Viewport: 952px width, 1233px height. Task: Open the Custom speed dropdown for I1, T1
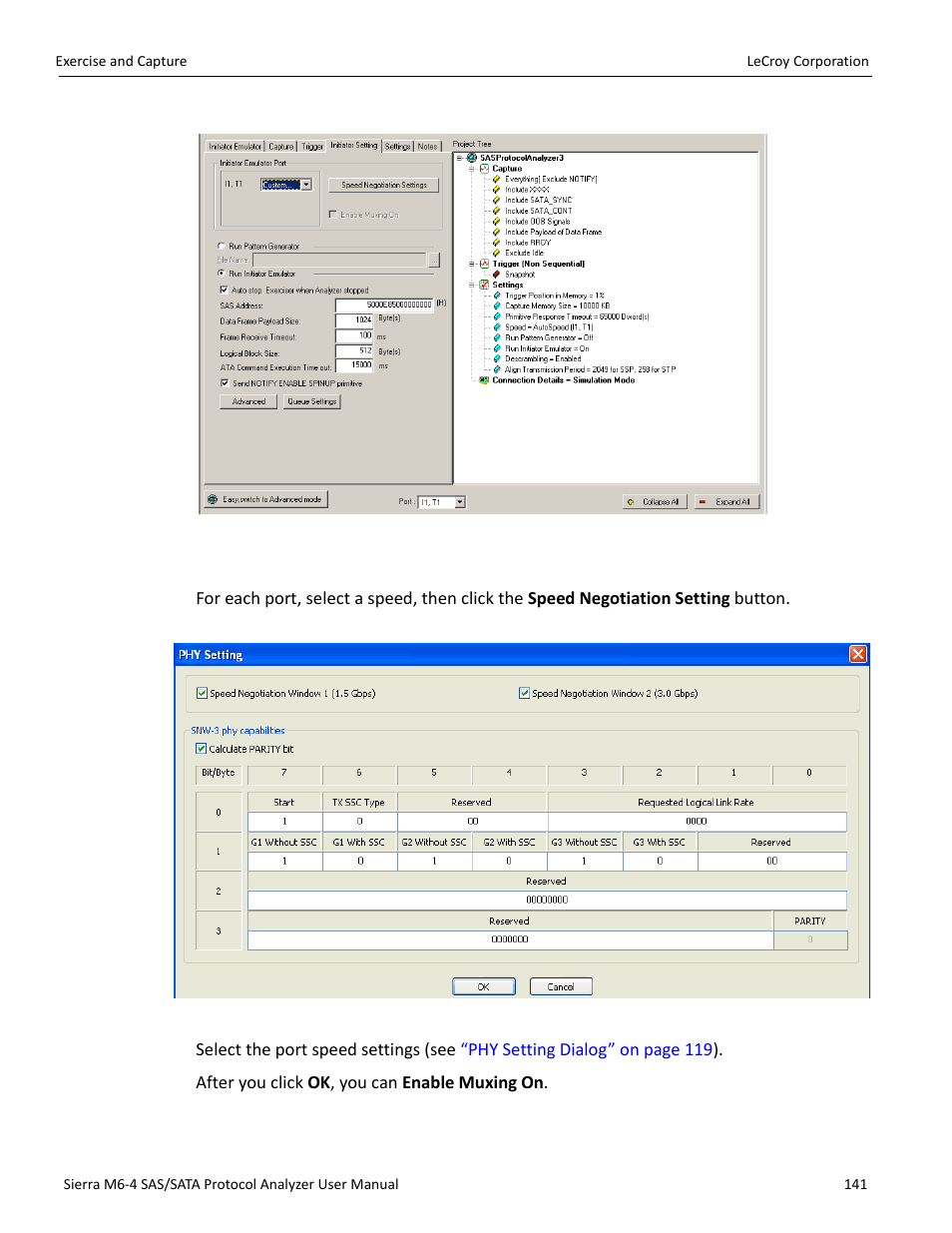point(306,185)
